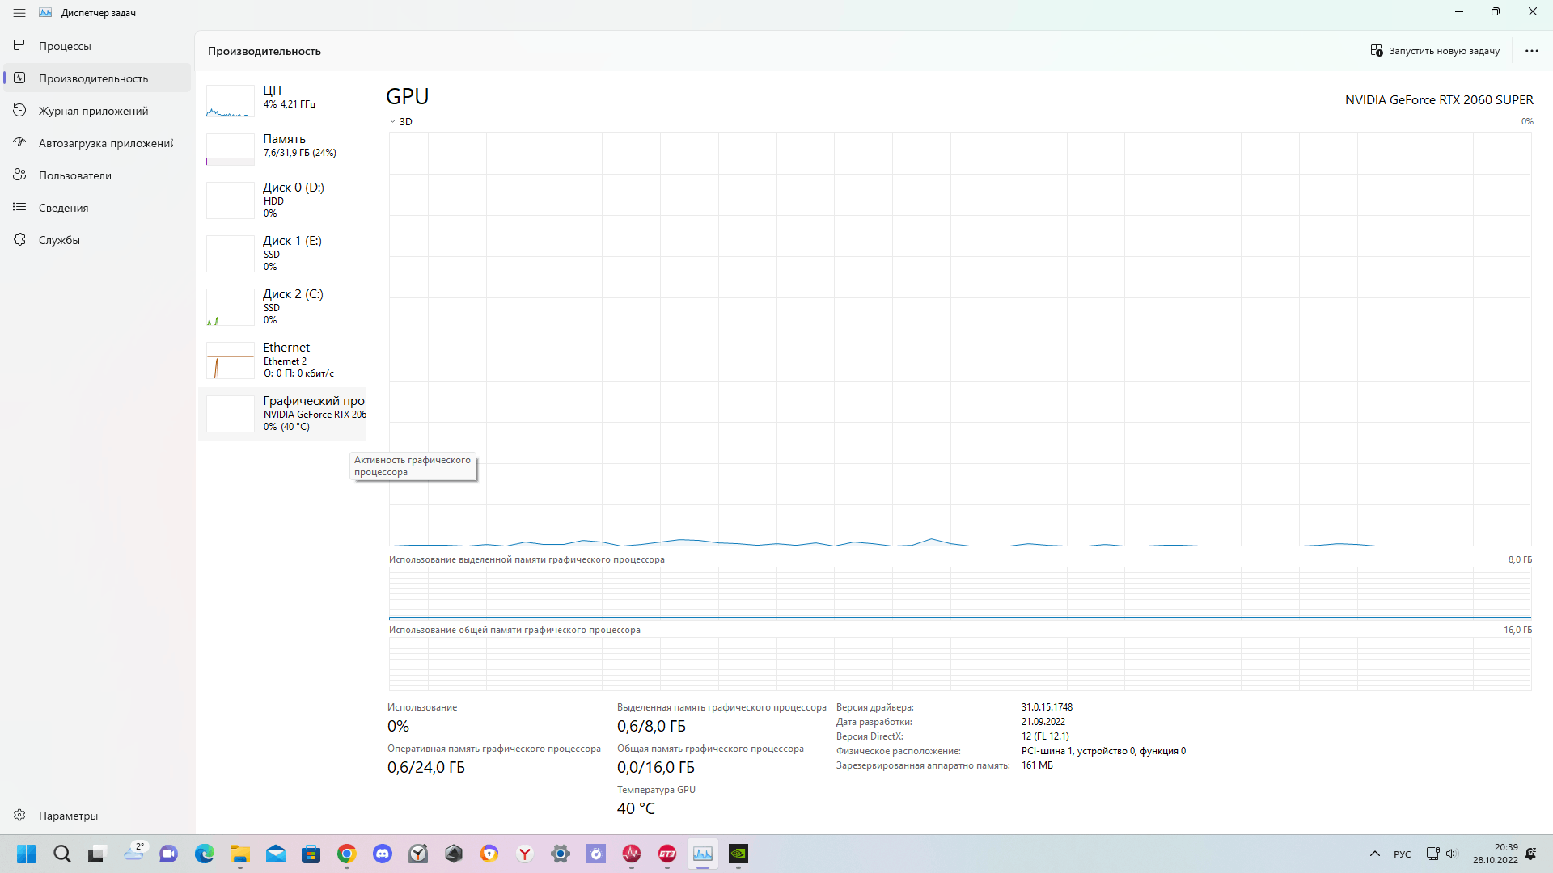Viewport: 1553px width, 873px height.
Task: Select the Ethernet 2 performance item
Action: [x=281, y=361]
